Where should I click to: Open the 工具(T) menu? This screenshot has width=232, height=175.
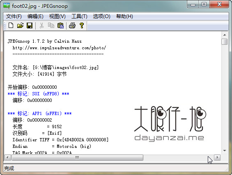[79, 16]
